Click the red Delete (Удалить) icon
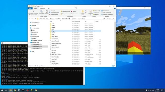Image resolution: width=165 pixels, height=92 pixels. [72, 11]
